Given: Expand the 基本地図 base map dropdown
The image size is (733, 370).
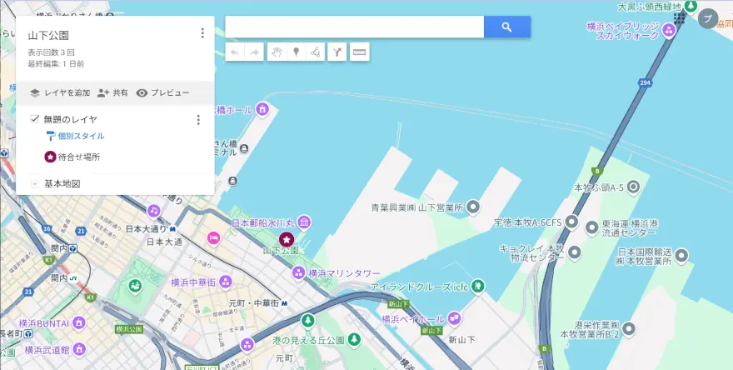Looking at the screenshot, I should point(35,184).
